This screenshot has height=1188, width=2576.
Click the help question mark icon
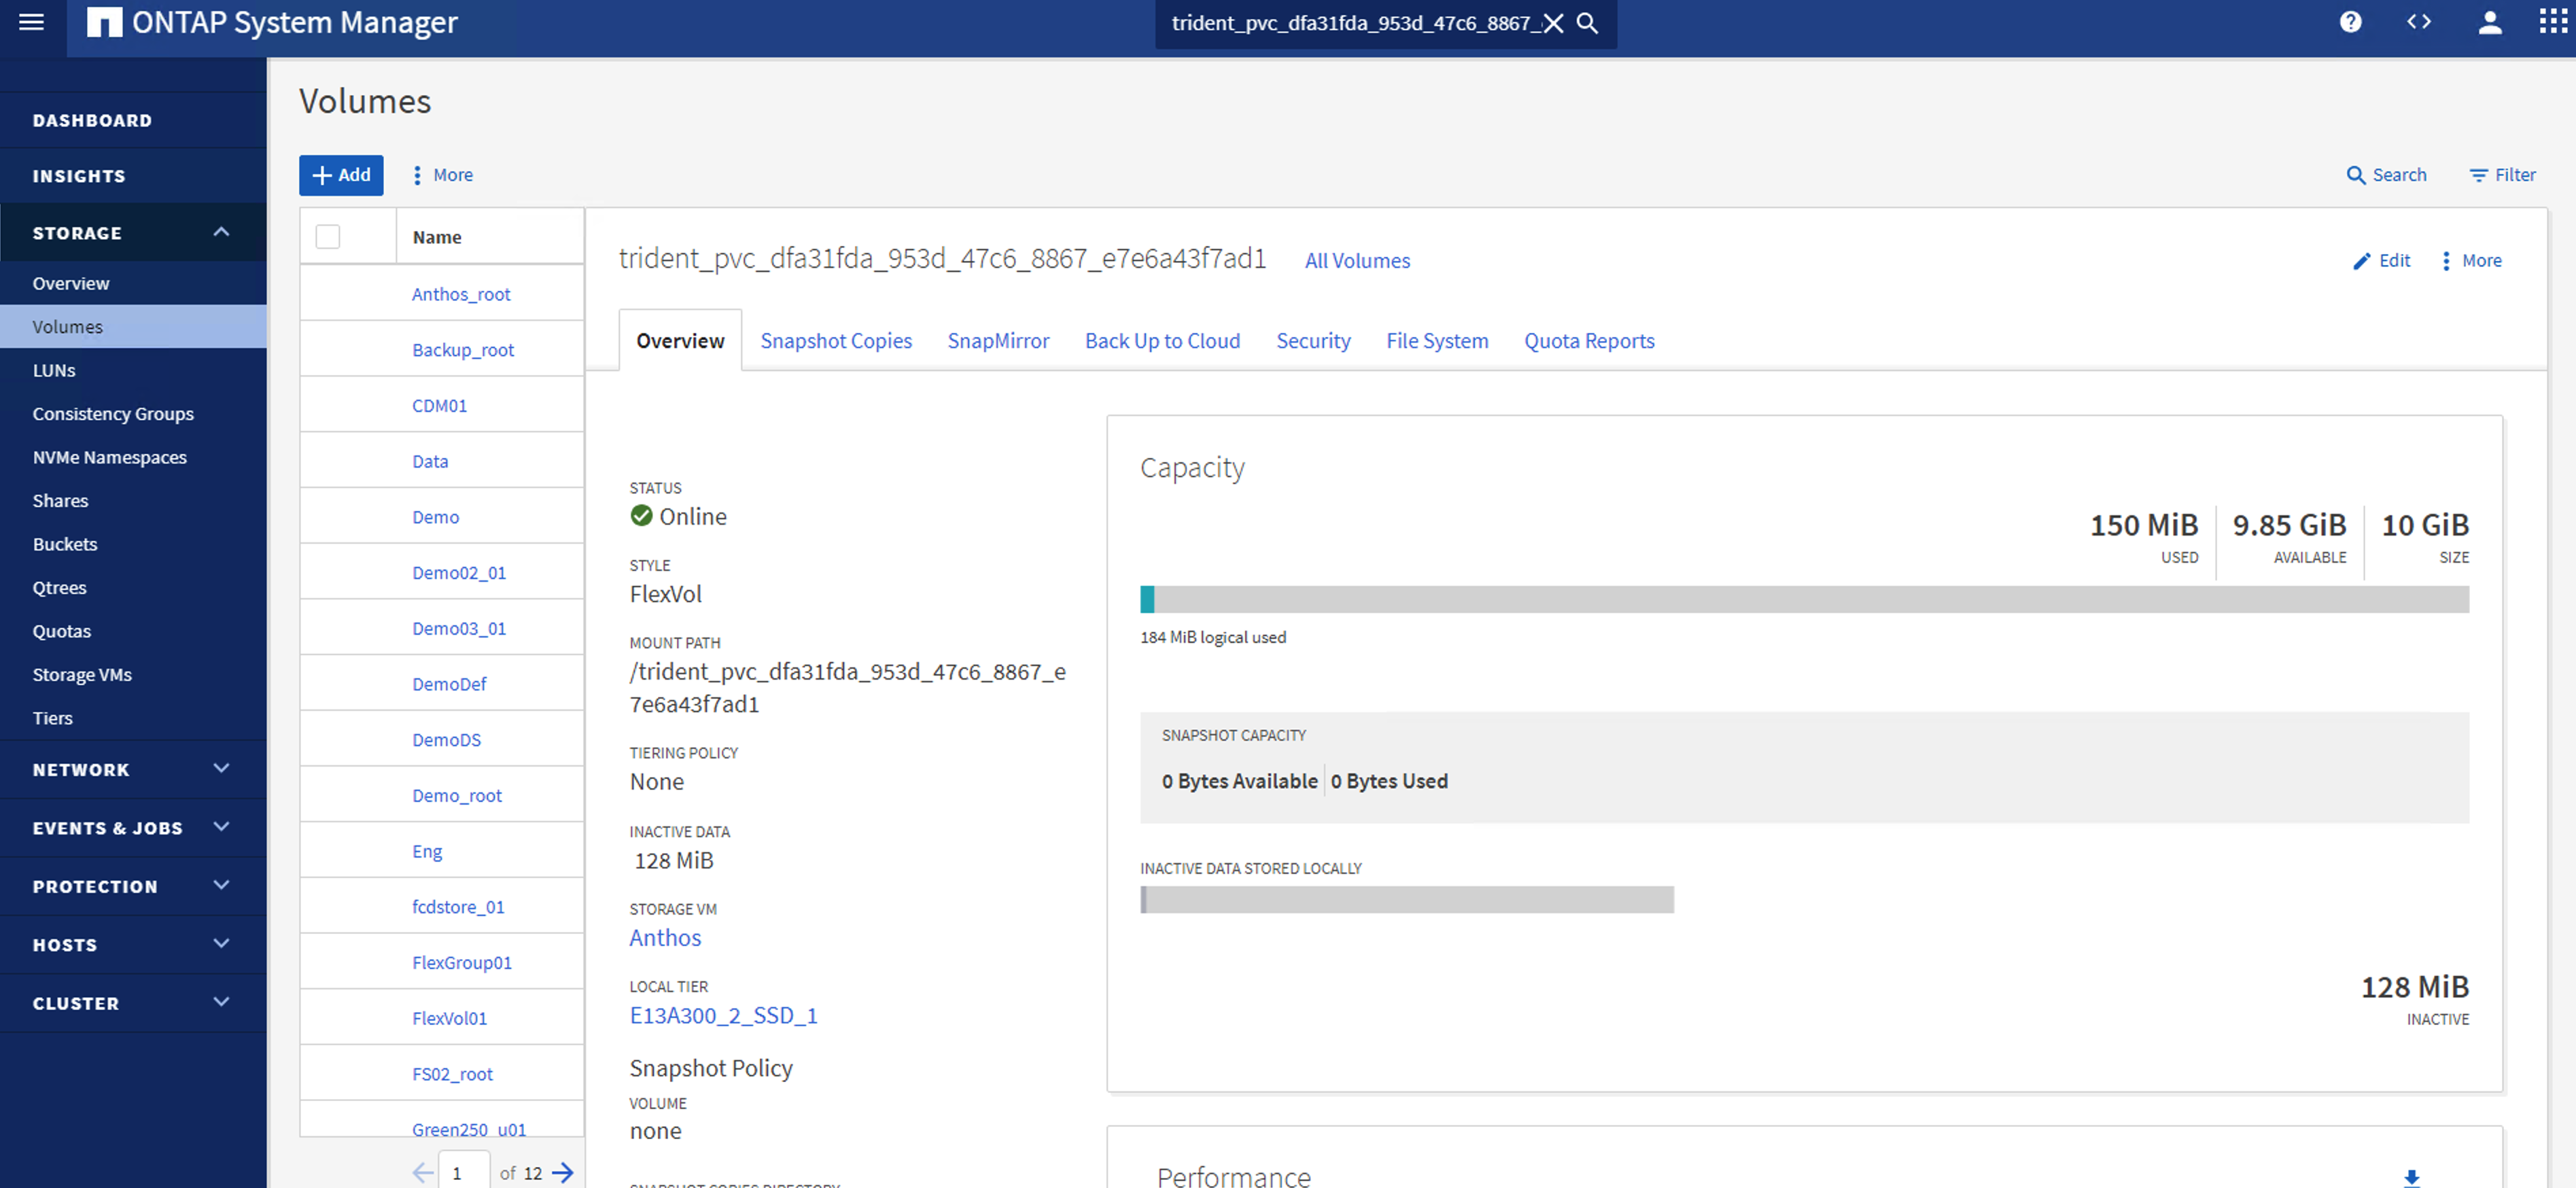click(2350, 22)
